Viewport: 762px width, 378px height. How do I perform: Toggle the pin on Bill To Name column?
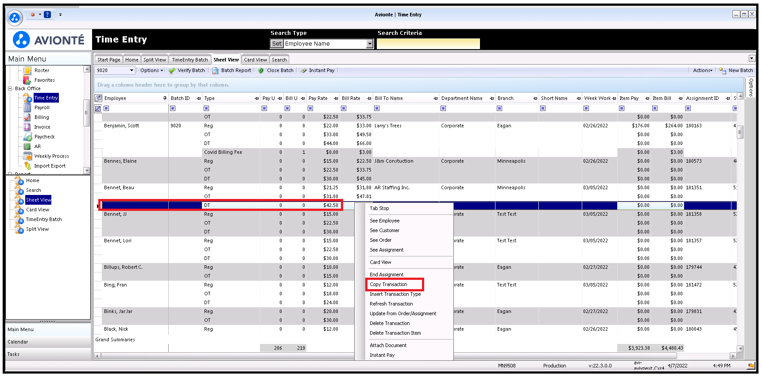coord(436,98)
